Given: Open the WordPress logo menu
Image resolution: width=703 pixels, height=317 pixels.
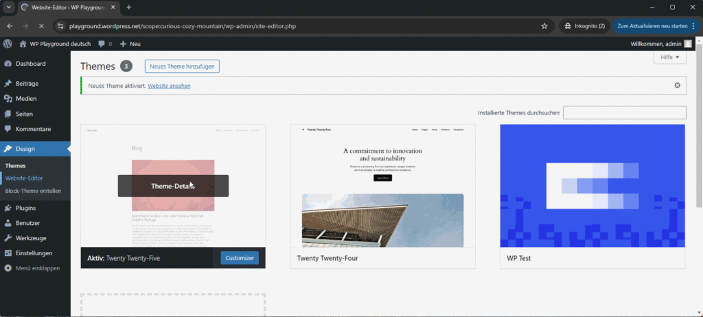Looking at the screenshot, I should [8, 43].
